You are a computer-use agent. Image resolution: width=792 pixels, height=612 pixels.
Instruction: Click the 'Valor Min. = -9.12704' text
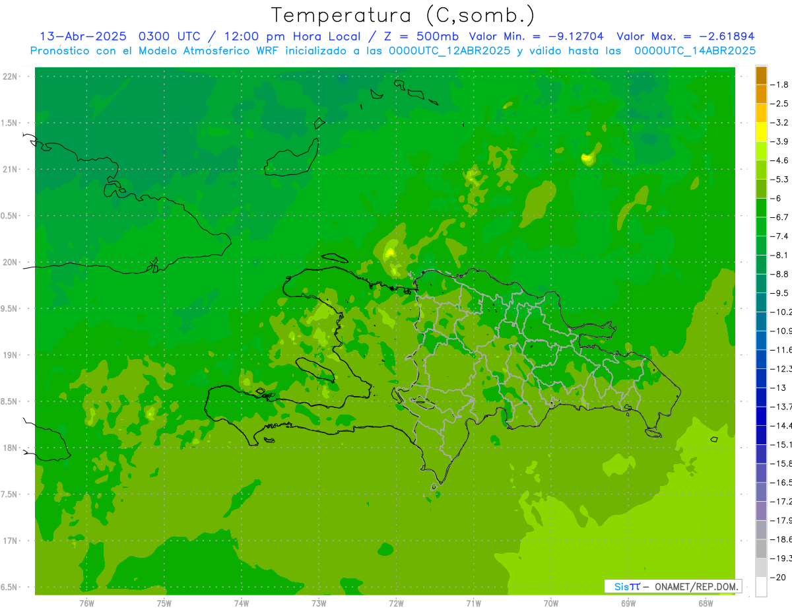tap(536, 36)
